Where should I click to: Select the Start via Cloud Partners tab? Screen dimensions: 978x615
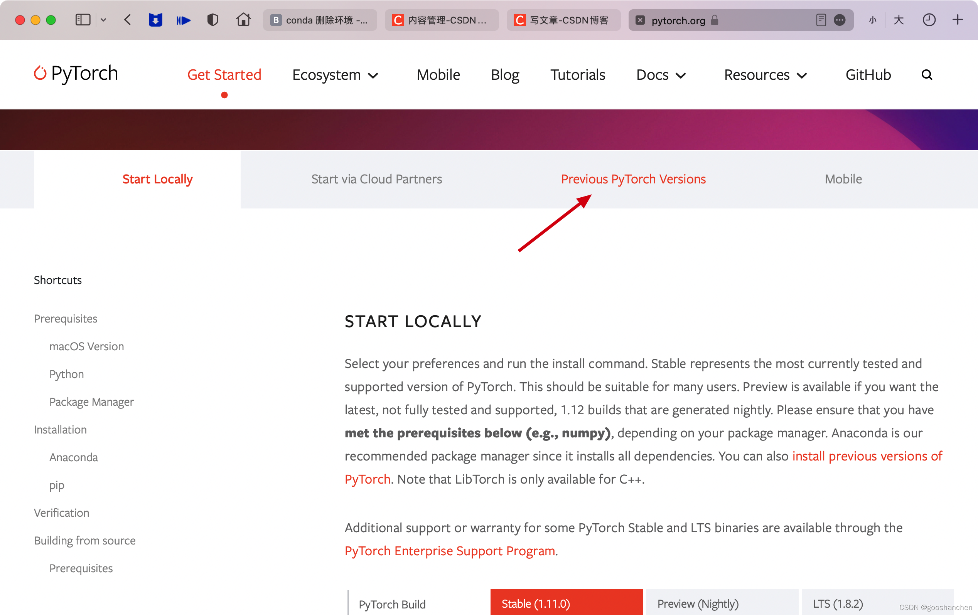[x=376, y=179]
